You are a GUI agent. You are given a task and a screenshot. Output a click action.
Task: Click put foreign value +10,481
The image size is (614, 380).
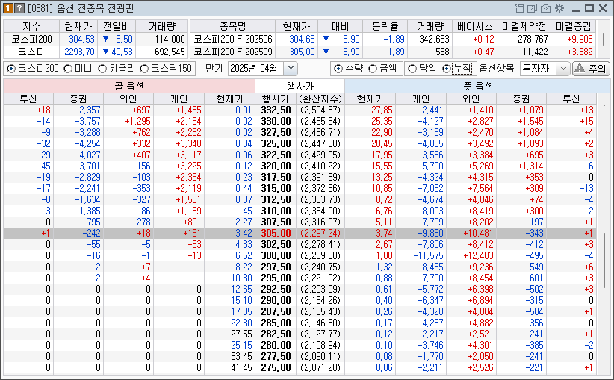tap(478, 233)
